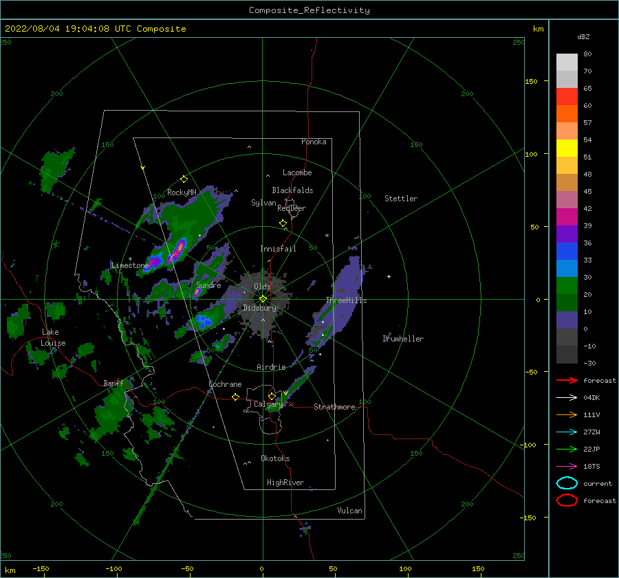Click the Airdrie city label
This screenshot has height=578, width=619.
271,367
